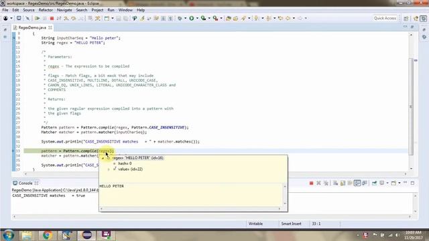
Task: Open the File menu
Action: [5, 10]
